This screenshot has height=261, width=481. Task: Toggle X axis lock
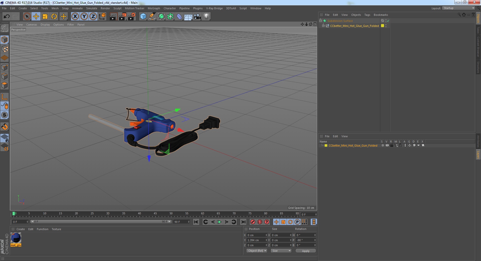coord(75,17)
